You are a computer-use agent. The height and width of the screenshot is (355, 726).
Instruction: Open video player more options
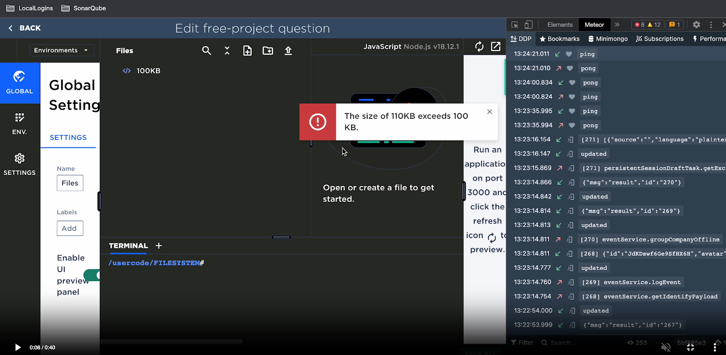click(x=715, y=347)
